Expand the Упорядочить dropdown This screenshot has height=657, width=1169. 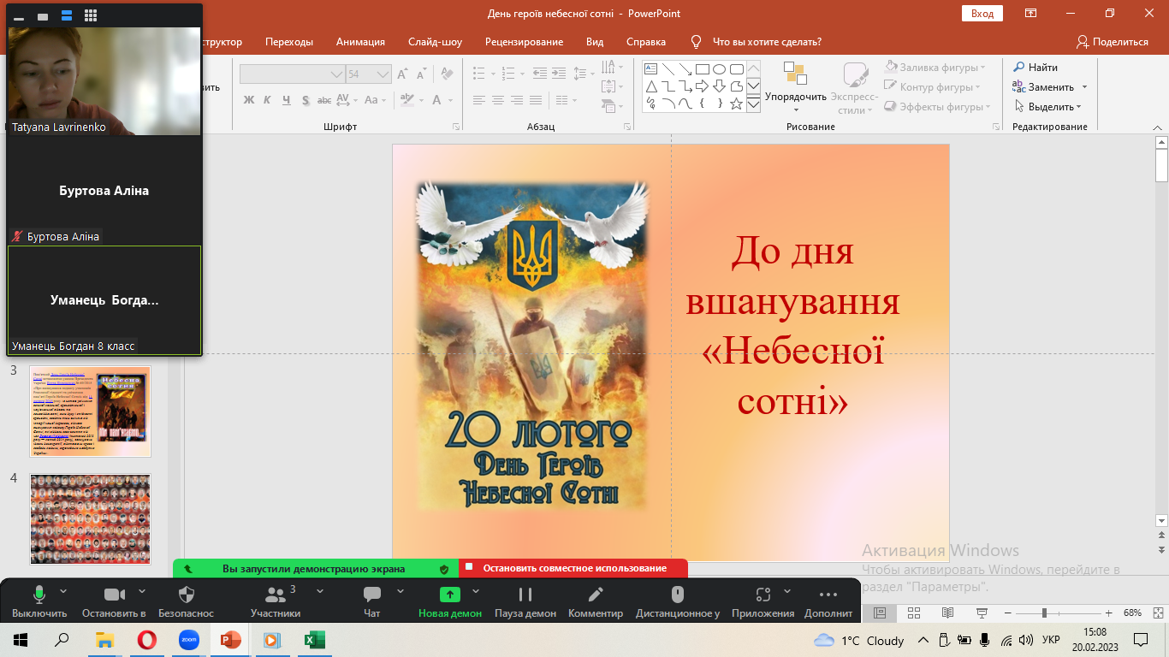tap(796, 109)
